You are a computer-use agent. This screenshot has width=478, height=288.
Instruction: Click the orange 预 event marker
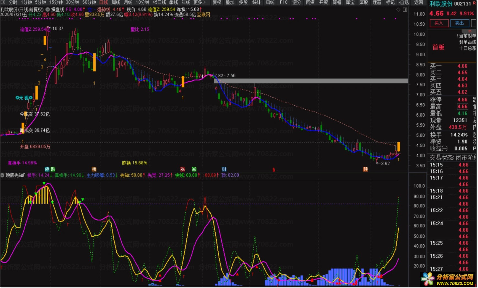(x=366, y=169)
